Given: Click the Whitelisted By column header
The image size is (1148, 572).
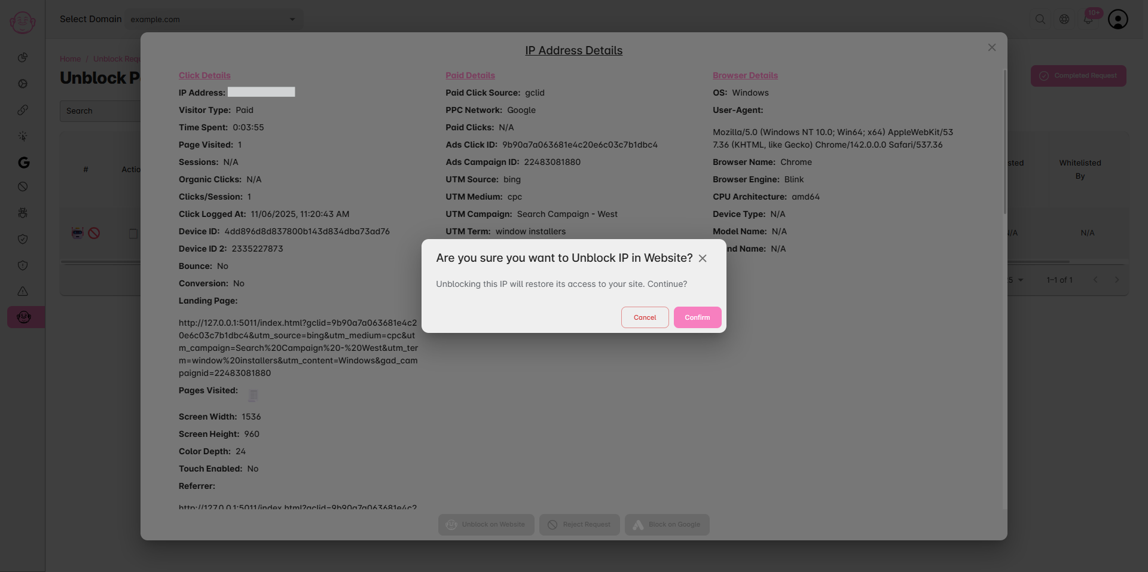Looking at the screenshot, I should (x=1080, y=170).
